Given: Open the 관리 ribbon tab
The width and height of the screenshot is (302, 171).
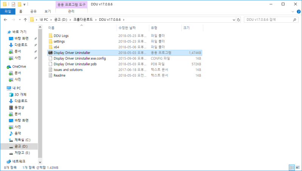Looking at the screenshot, I should 71,11.
